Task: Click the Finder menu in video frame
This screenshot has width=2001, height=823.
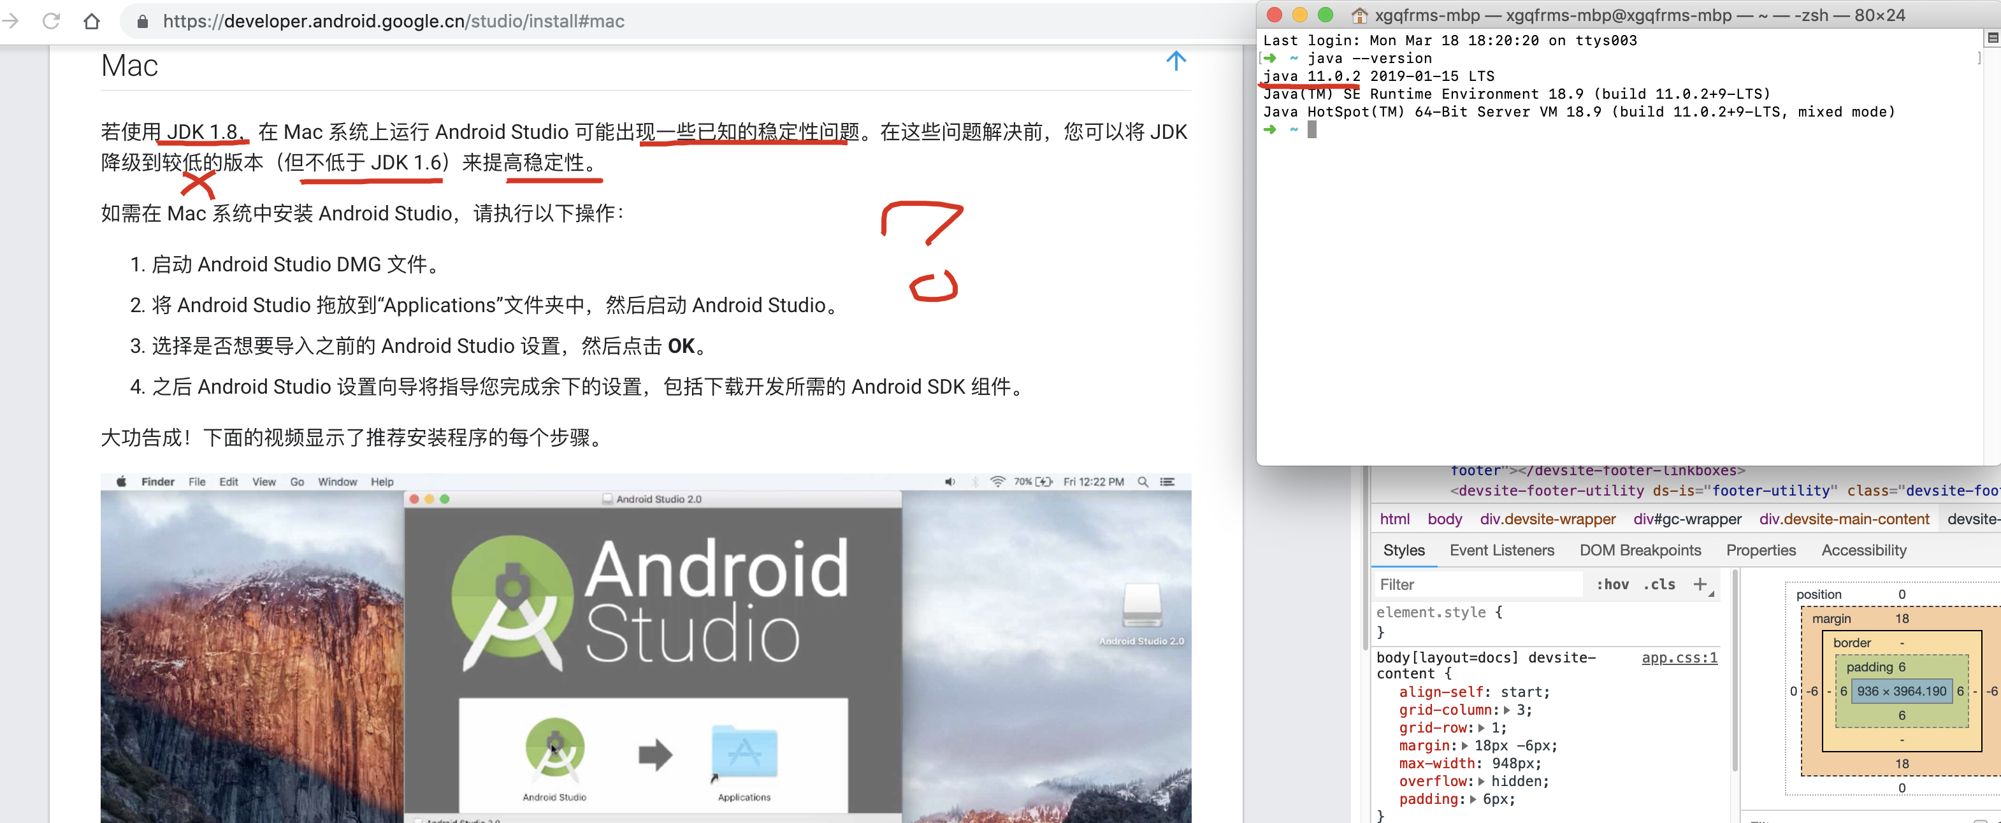Action: (157, 482)
